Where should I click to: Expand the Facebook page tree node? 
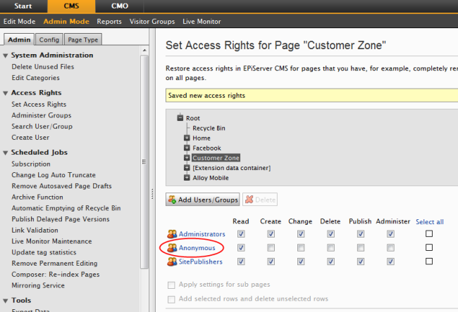187,148
